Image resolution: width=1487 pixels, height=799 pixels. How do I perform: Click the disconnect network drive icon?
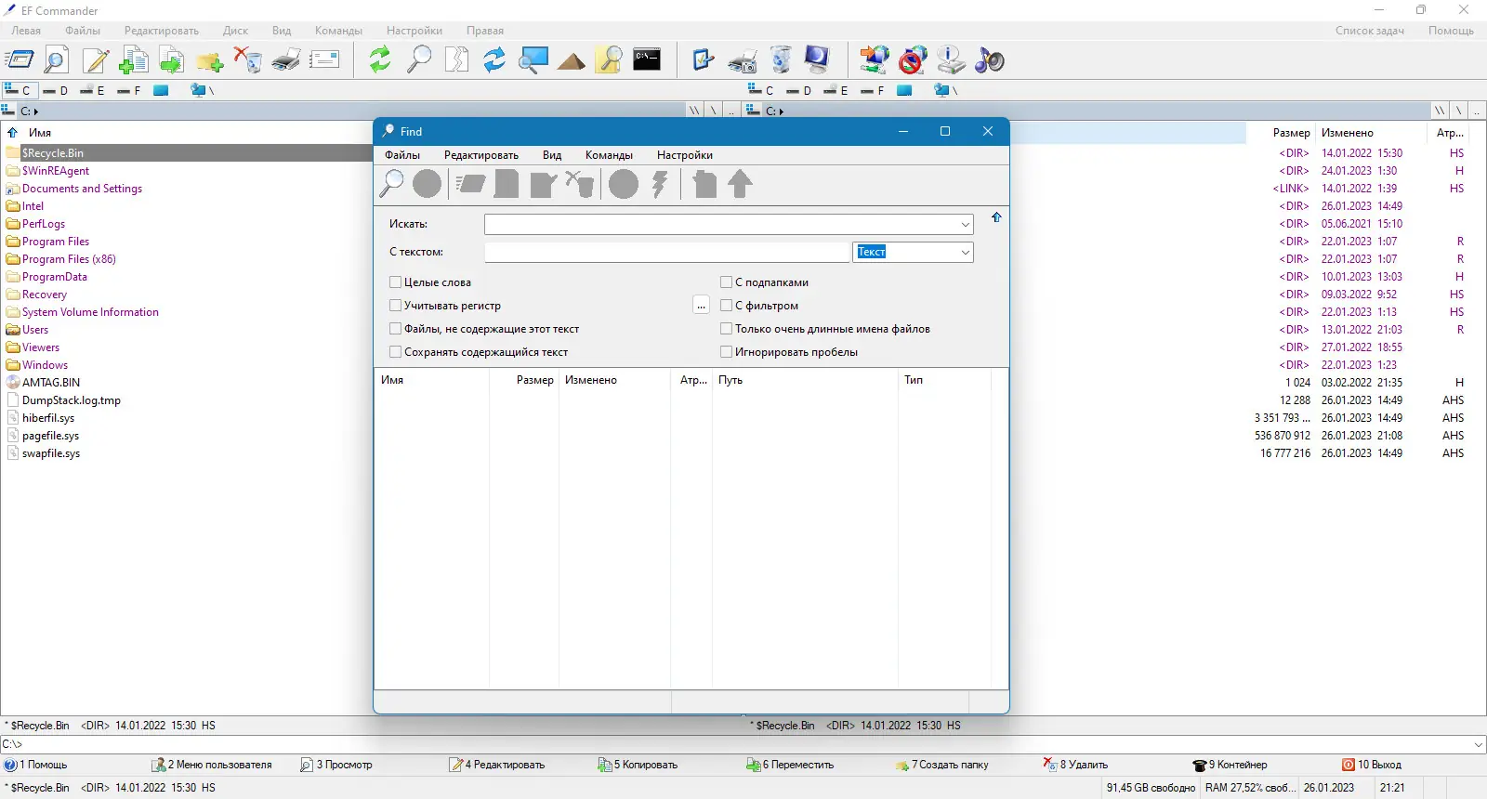[913, 60]
